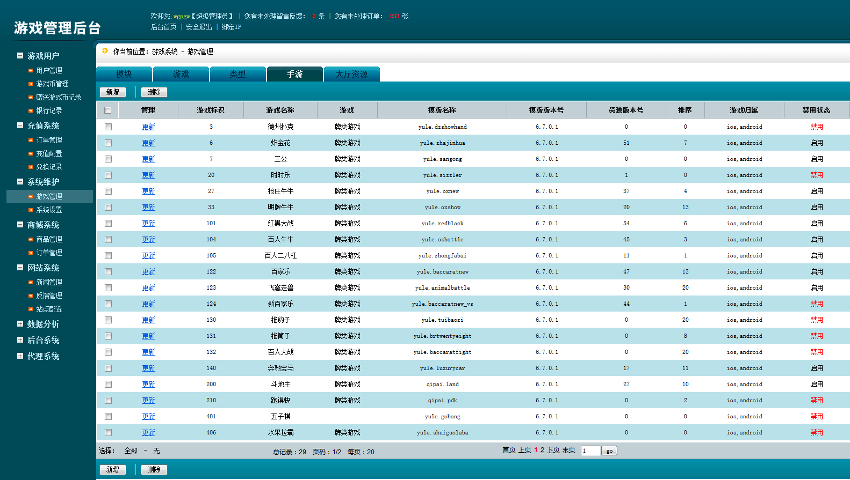Collapse the 系统维护 sidebar section

[20, 182]
